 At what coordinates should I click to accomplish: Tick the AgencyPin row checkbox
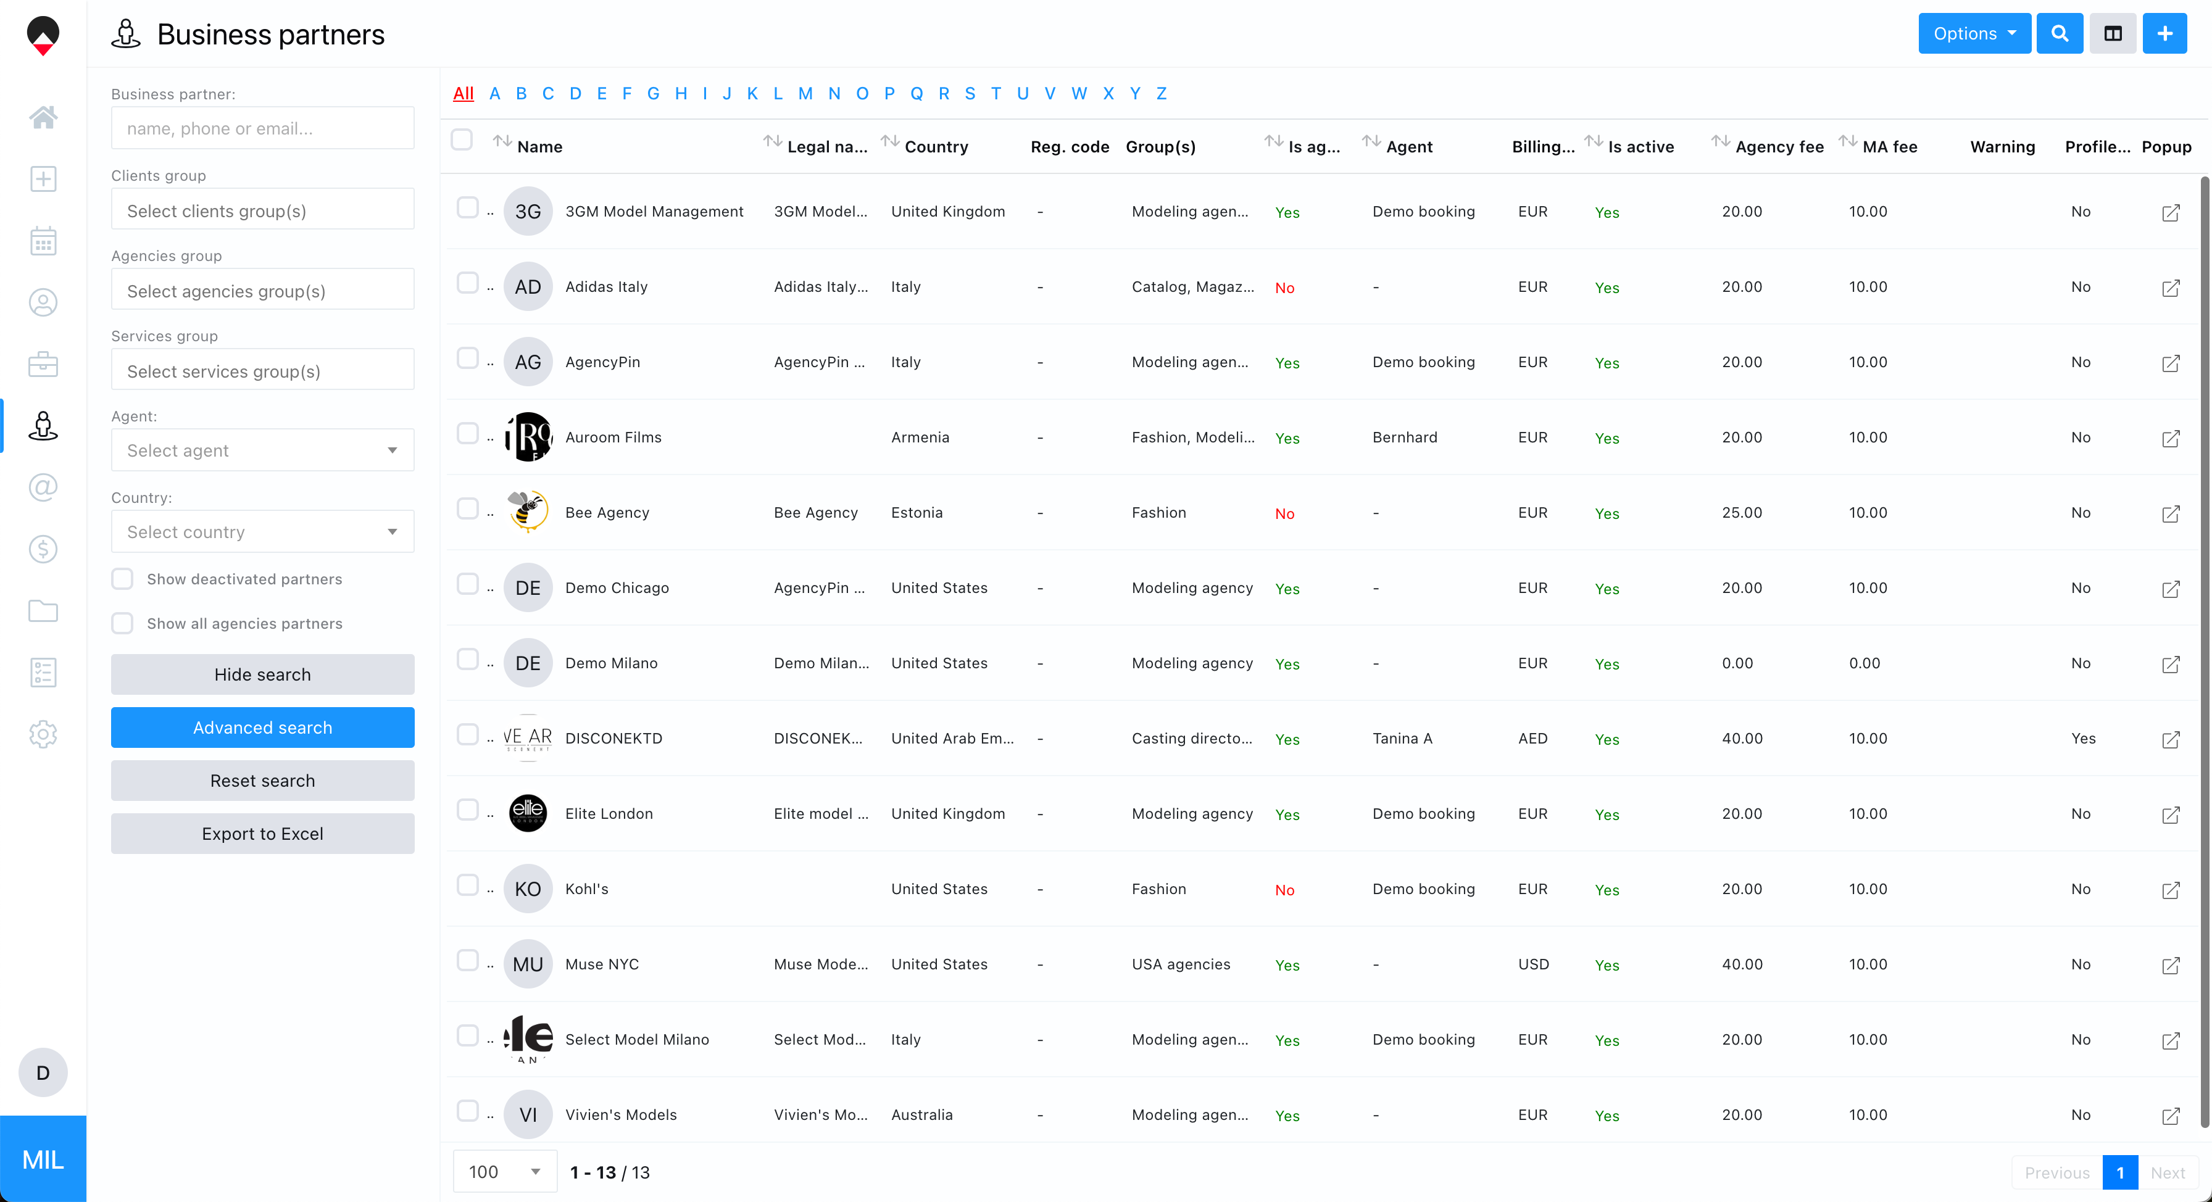467,358
